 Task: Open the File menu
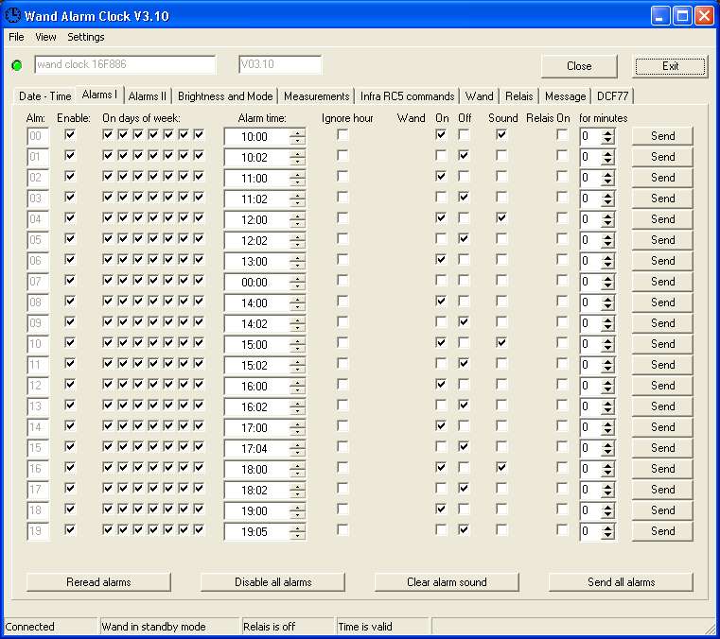[x=16, y=37]
